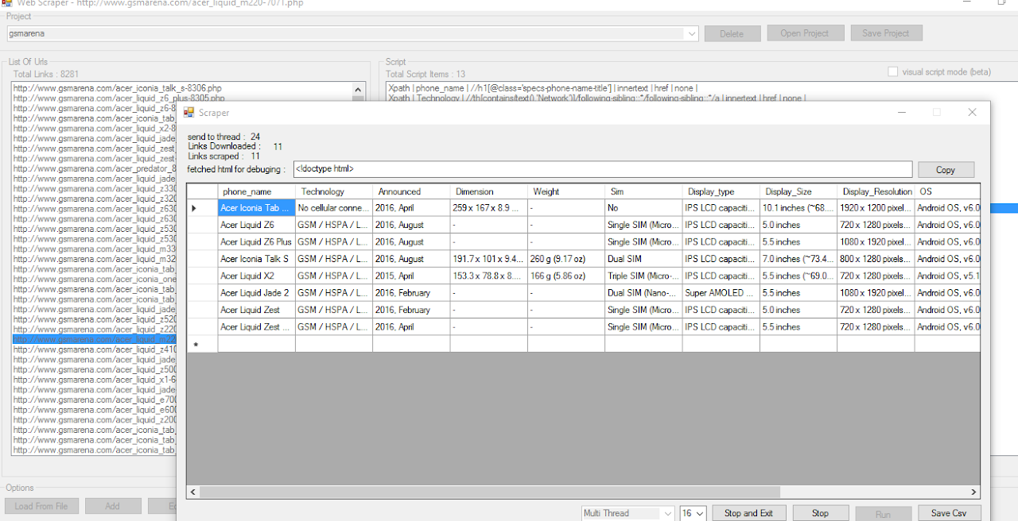The image size is (1018, 521).
Task: Click the new-row asterisk row header
Action: point(195,345)
